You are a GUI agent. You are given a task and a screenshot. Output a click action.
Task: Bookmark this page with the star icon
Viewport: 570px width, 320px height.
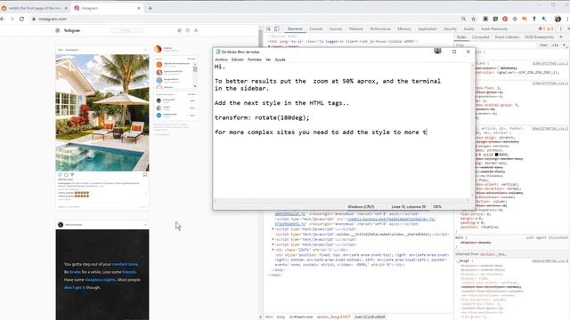473,19
